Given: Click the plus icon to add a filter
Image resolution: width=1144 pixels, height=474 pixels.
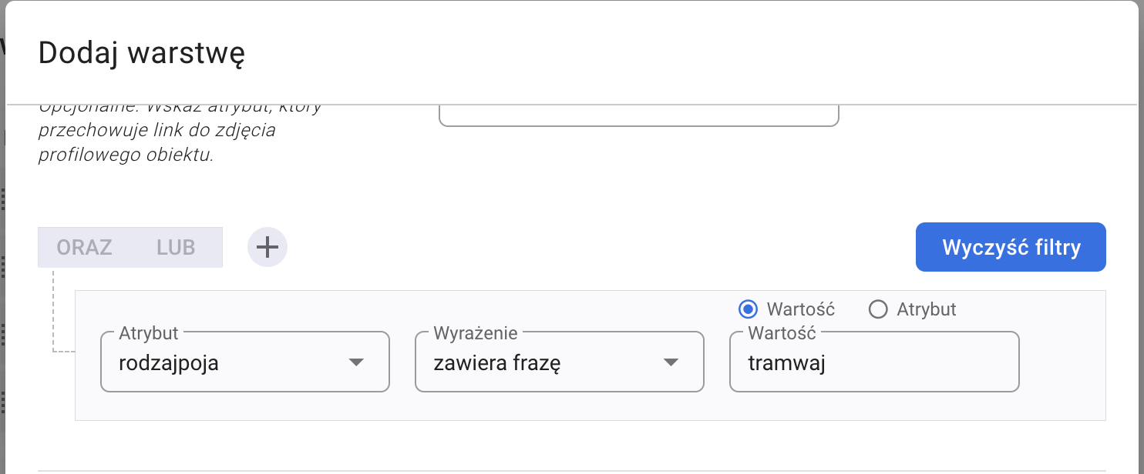Looking at the screenshot, I should point(267,247).
